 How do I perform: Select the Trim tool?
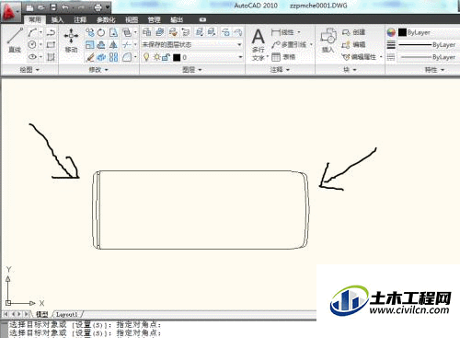click(x=126, y=45)
